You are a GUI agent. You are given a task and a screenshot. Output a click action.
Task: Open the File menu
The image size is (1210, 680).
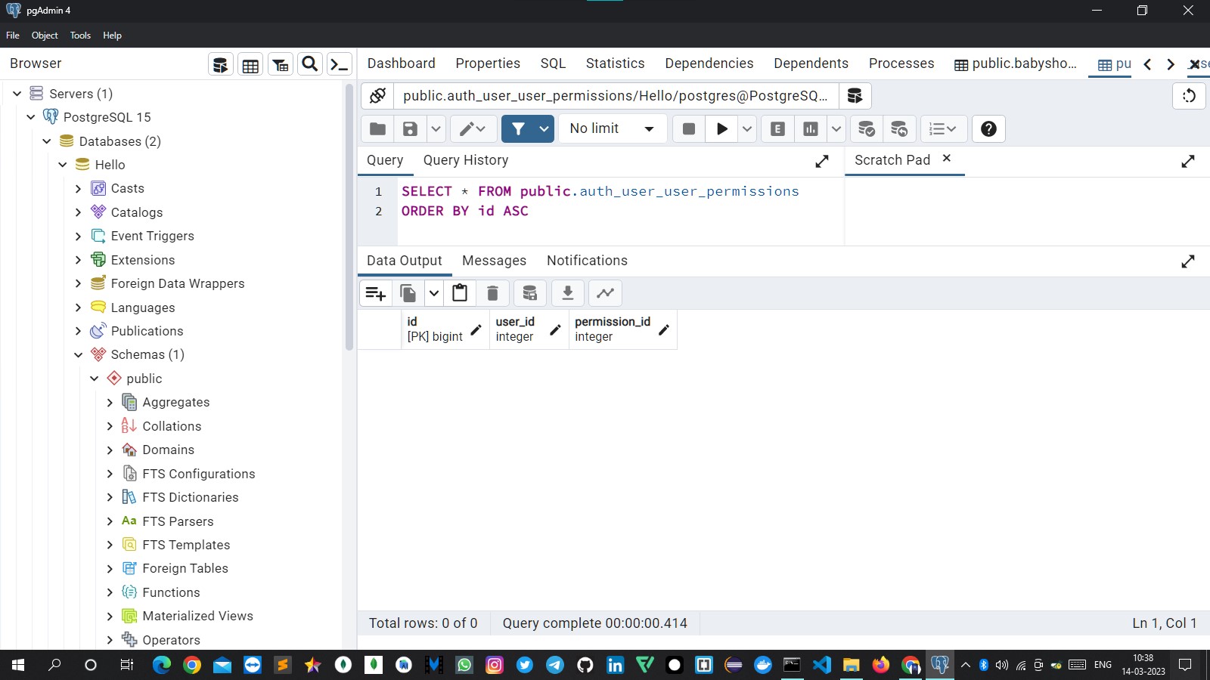[13, 36]
